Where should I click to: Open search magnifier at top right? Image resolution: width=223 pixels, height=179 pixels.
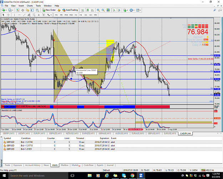[x=215, y=10]
